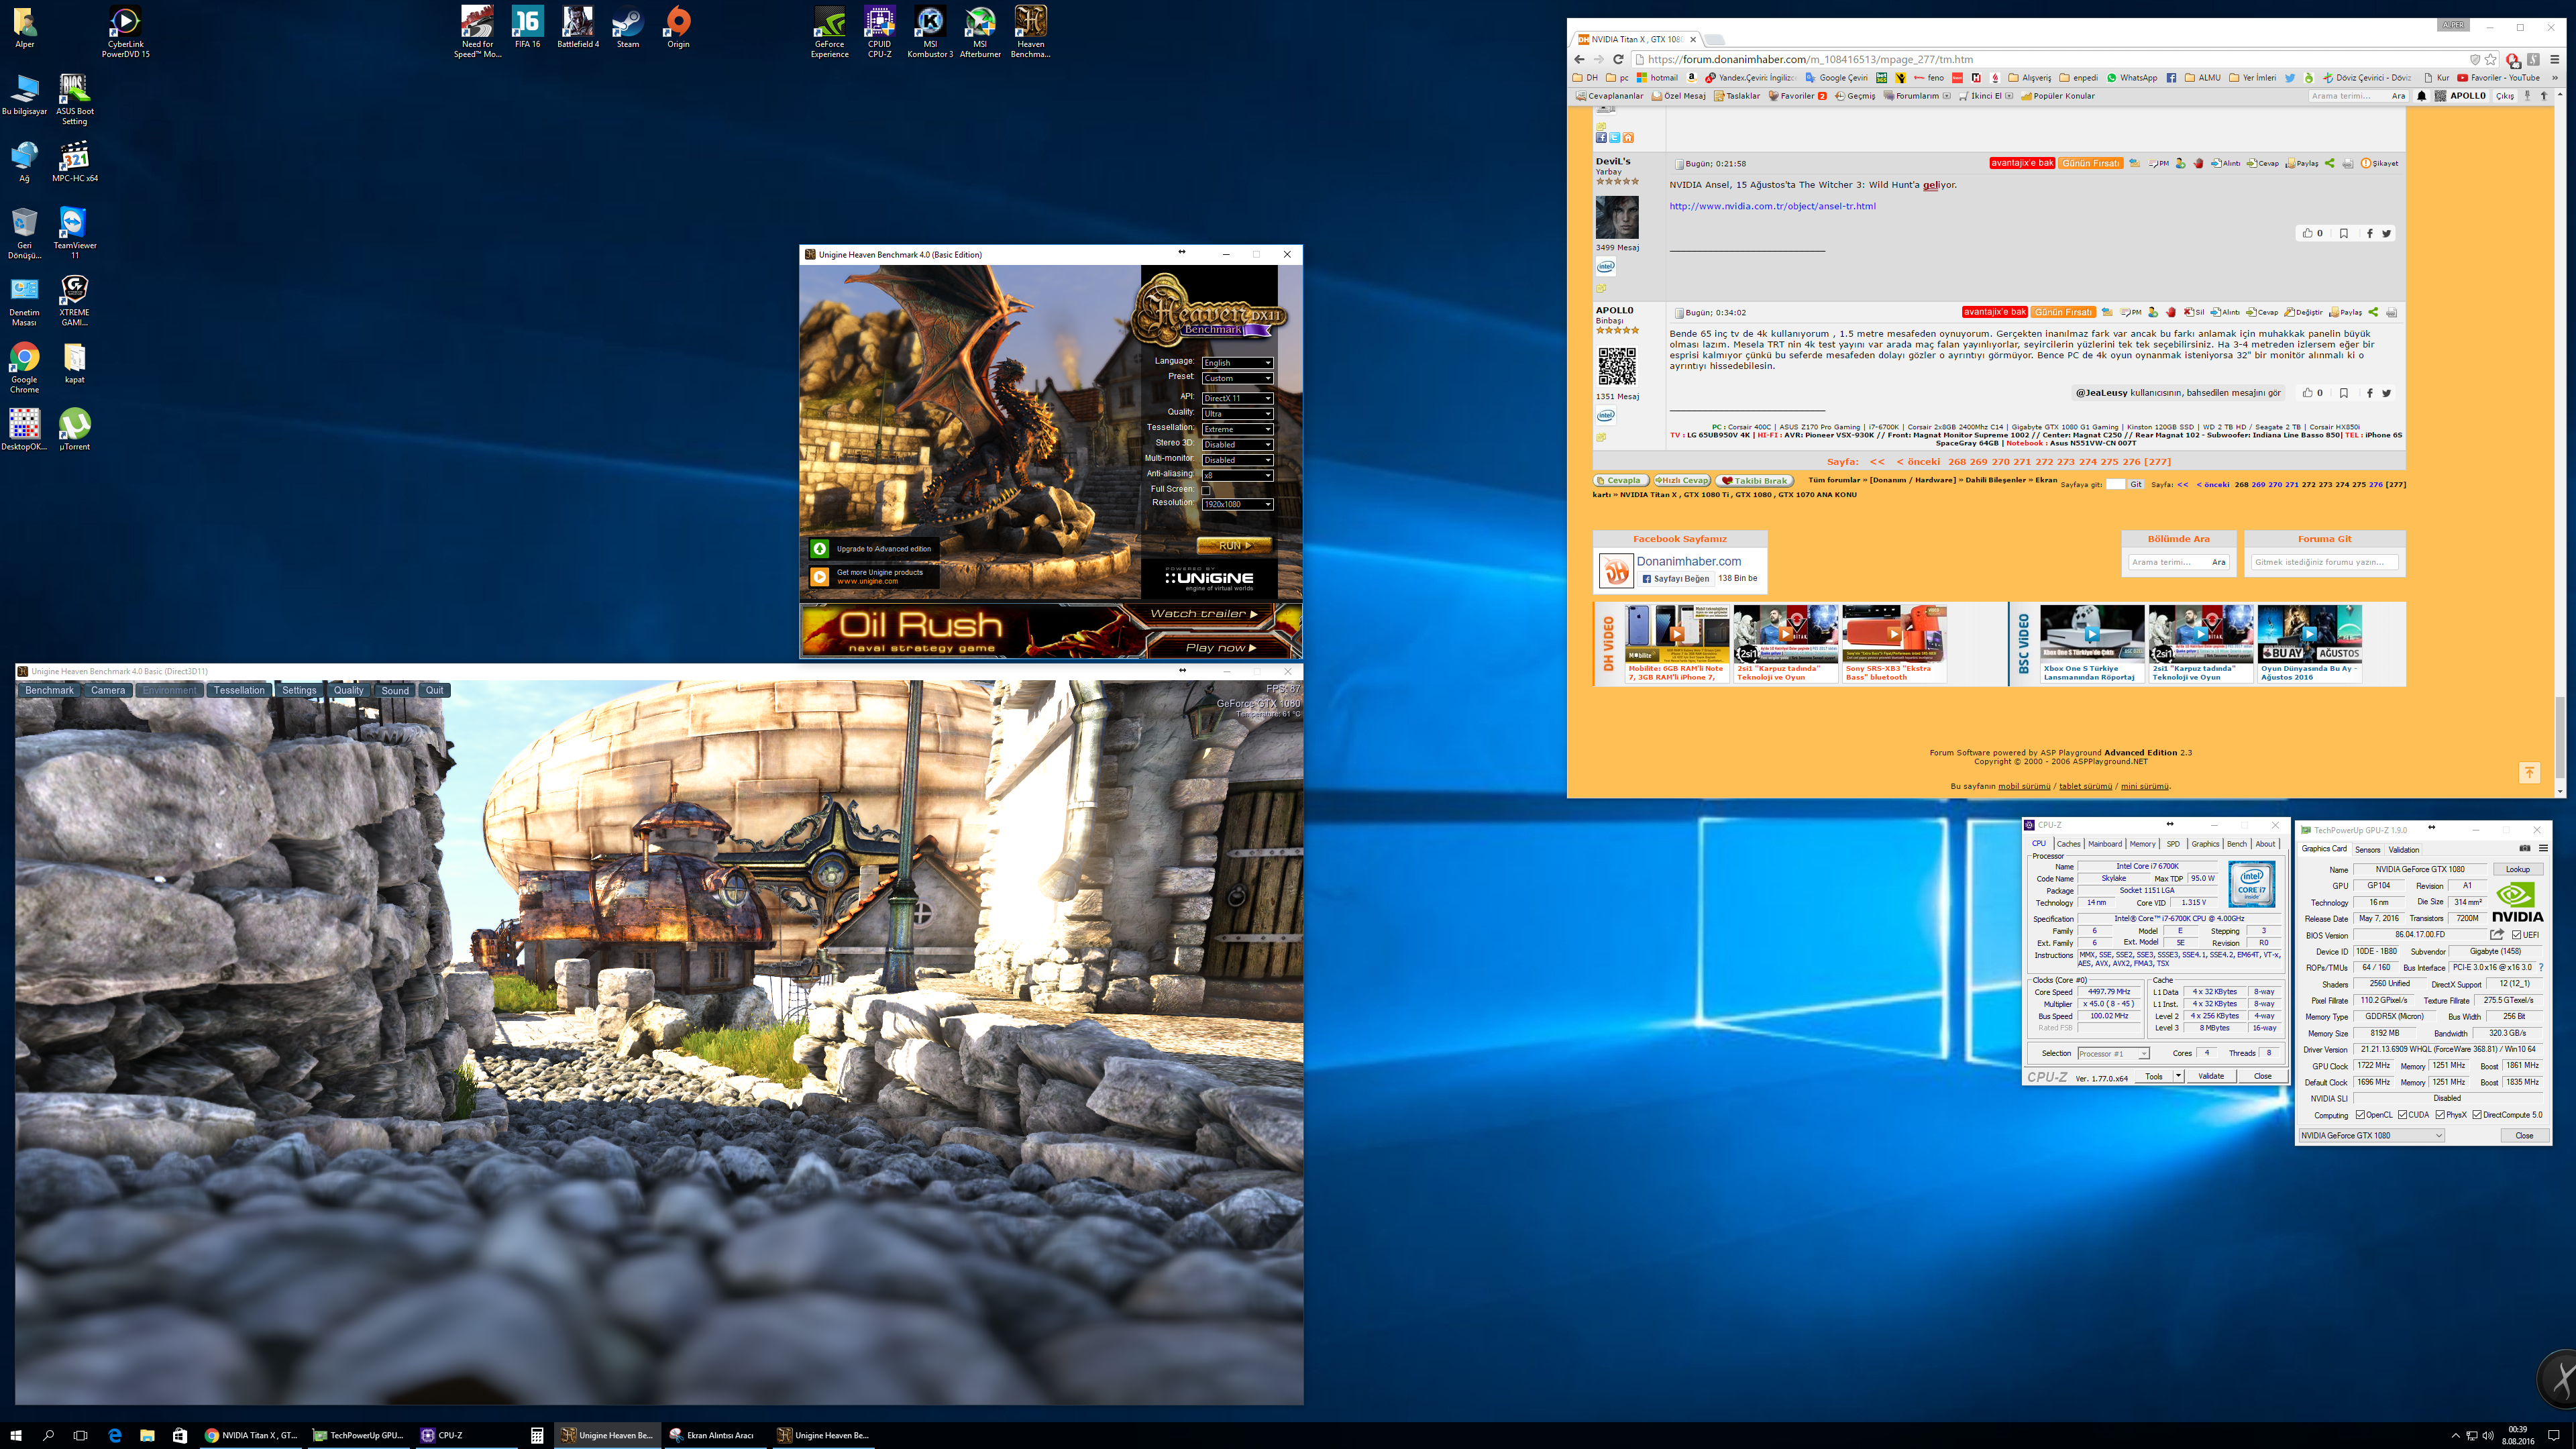Open the GPU-Z hamburger menu icon
The height and width of the screenshot is (1449, 2576).
(2543, 848)
